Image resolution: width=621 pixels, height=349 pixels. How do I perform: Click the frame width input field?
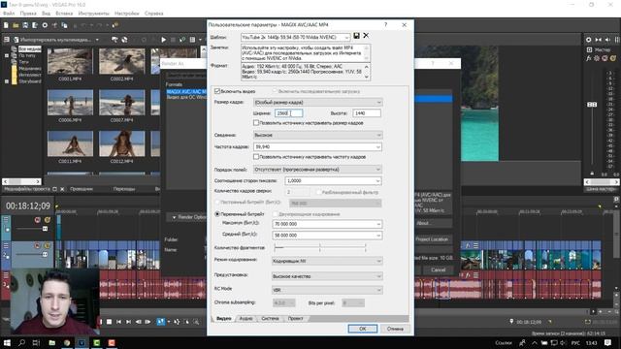(x=289, y=113)
